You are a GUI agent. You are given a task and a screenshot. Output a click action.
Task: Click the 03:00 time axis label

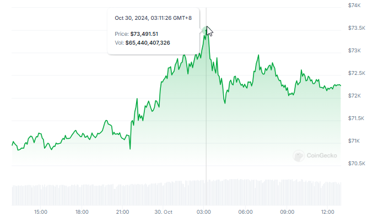point(204,212)
